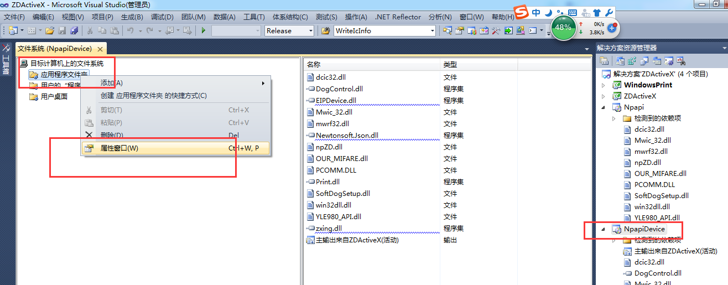Open the Solution Explorer toolbar icon

pyautogui.click(x=448, y=30)
